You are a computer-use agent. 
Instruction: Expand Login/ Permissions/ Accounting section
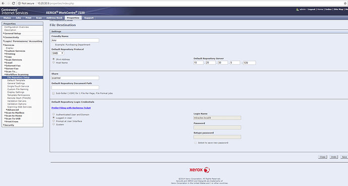point(23,41)
